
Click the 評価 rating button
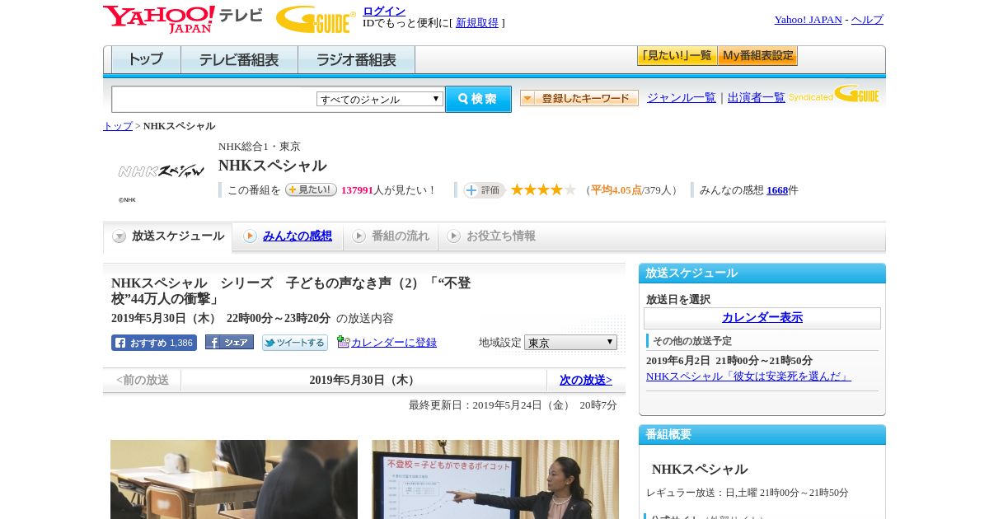coord(484,190)
